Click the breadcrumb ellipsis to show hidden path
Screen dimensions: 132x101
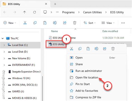[57, 12]
